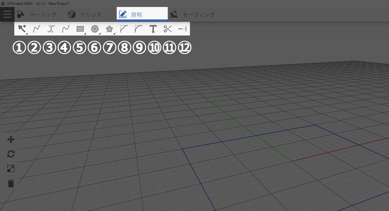Select the circle shape tool
This screenshot has width=389, height=211.
[95, 29]
